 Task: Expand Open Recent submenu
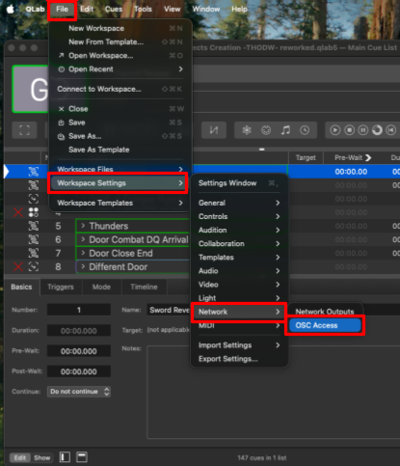(120, 69)
